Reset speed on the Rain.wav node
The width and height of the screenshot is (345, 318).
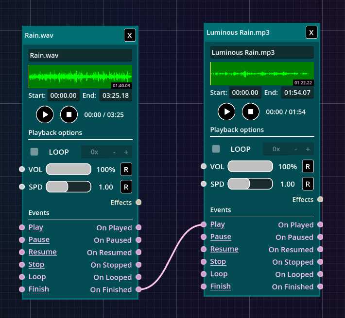126,187
